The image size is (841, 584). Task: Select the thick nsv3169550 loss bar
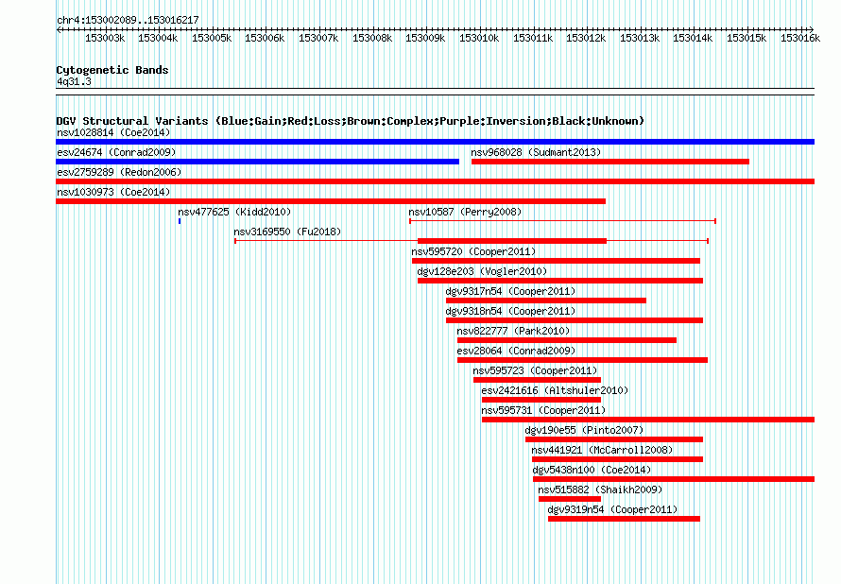coord(512,241)
